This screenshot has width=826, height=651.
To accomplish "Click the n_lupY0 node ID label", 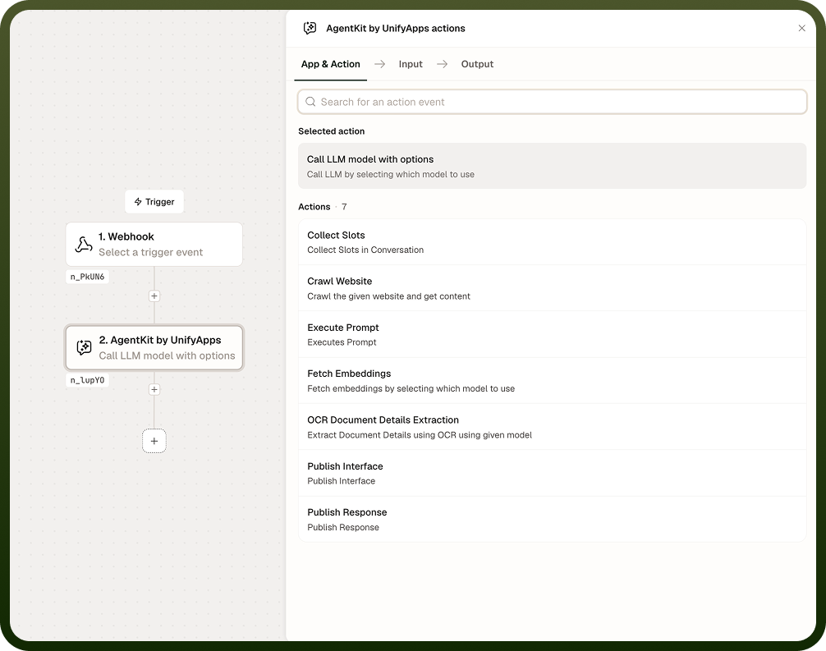I will pos(88,380).
